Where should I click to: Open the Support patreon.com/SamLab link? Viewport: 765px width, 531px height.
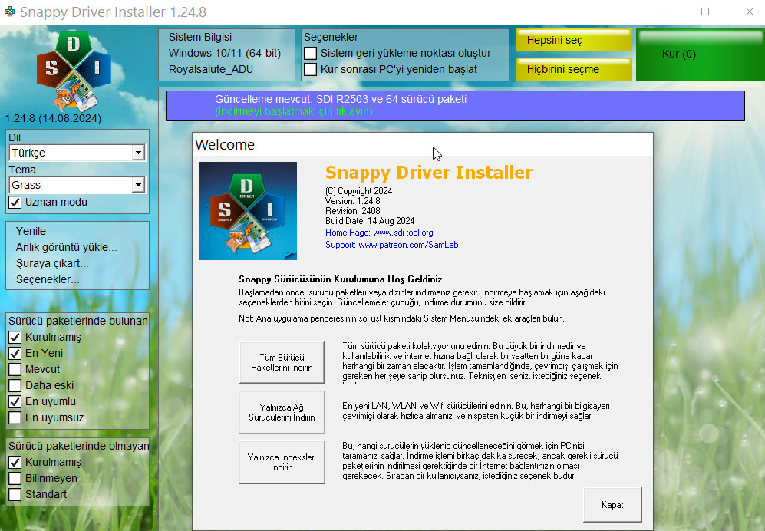392,245
